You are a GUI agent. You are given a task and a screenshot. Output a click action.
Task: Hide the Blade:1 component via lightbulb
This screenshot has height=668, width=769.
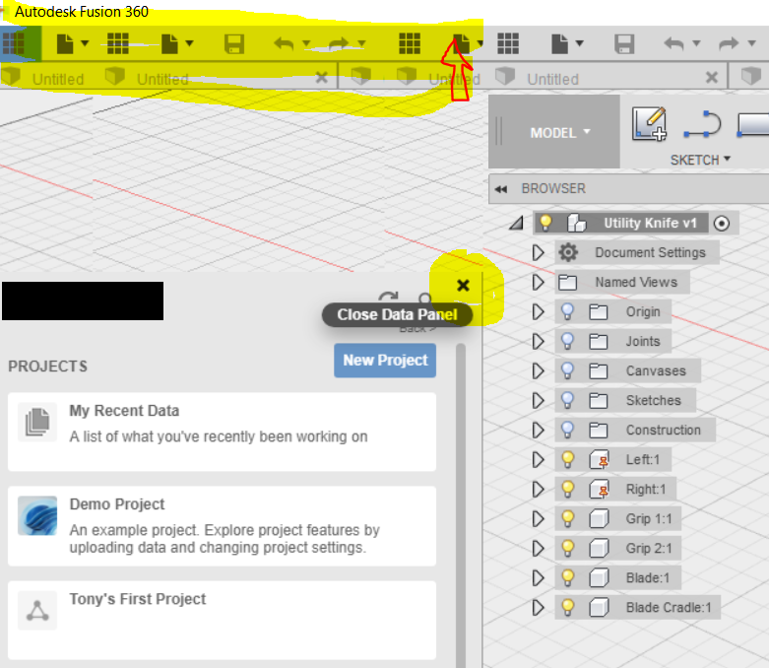pyautogui.click(x=567, y=578)
